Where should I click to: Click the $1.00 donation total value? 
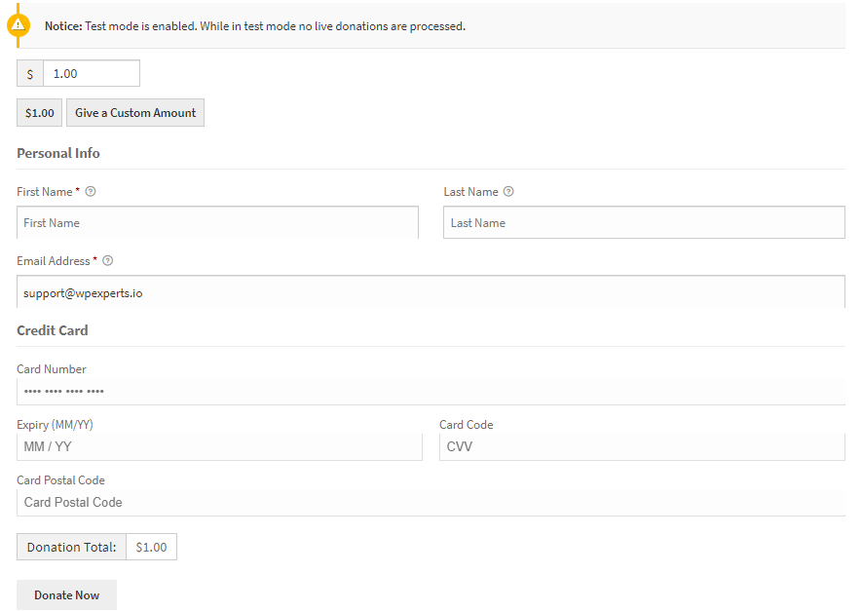151,547
